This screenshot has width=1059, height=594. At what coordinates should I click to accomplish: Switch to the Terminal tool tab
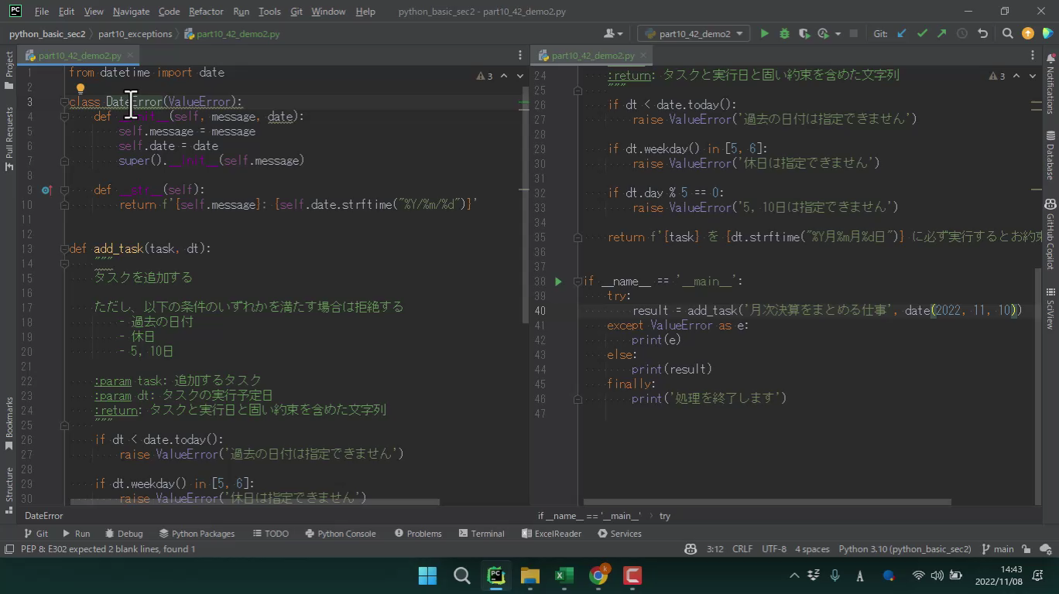pos(481,534)
